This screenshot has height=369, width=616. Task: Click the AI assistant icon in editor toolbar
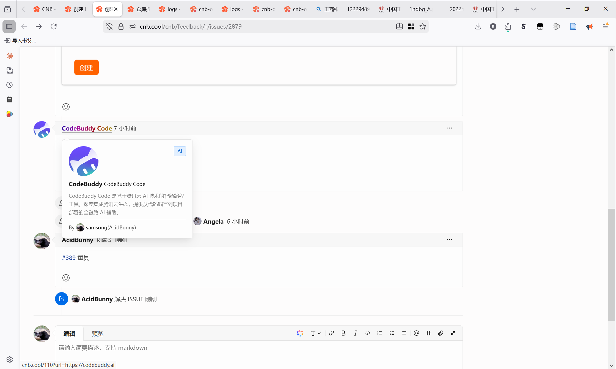click(300, 333)
